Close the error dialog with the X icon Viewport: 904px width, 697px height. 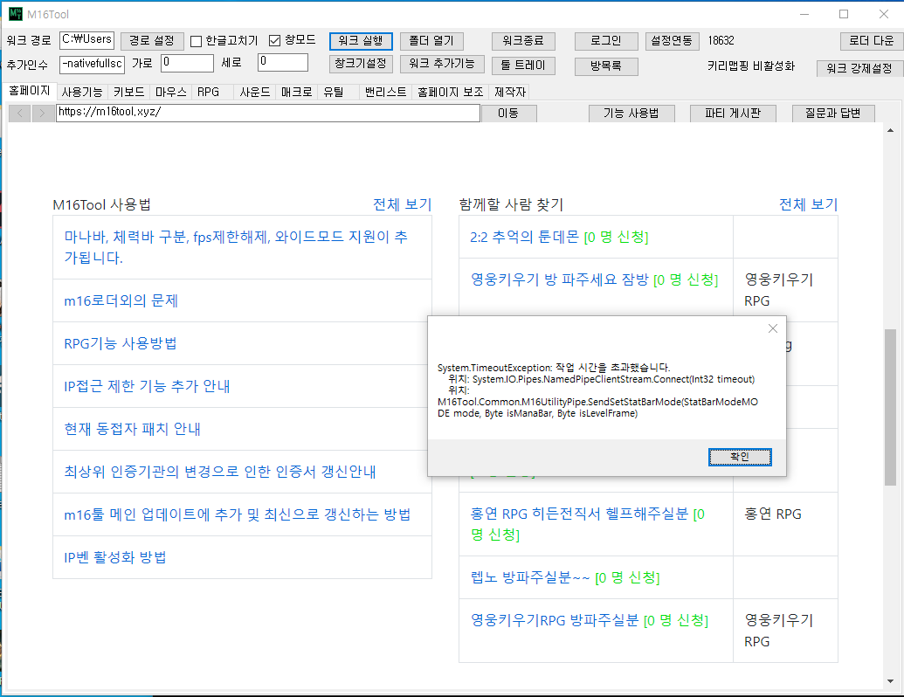[772, 328]
